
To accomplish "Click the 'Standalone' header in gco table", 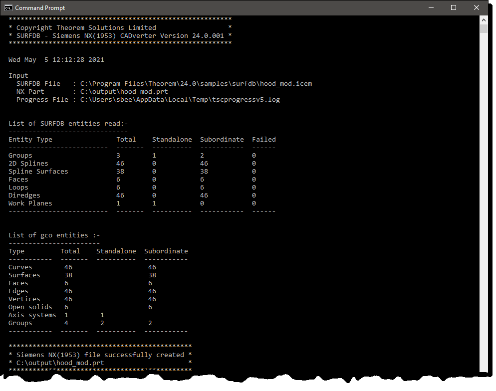I will [116, 251].
